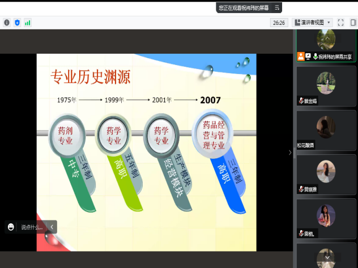The height and width of the screenshot is (268, 358).
Task: Enter full screen mode via toolbar icon
Action: 340,23
